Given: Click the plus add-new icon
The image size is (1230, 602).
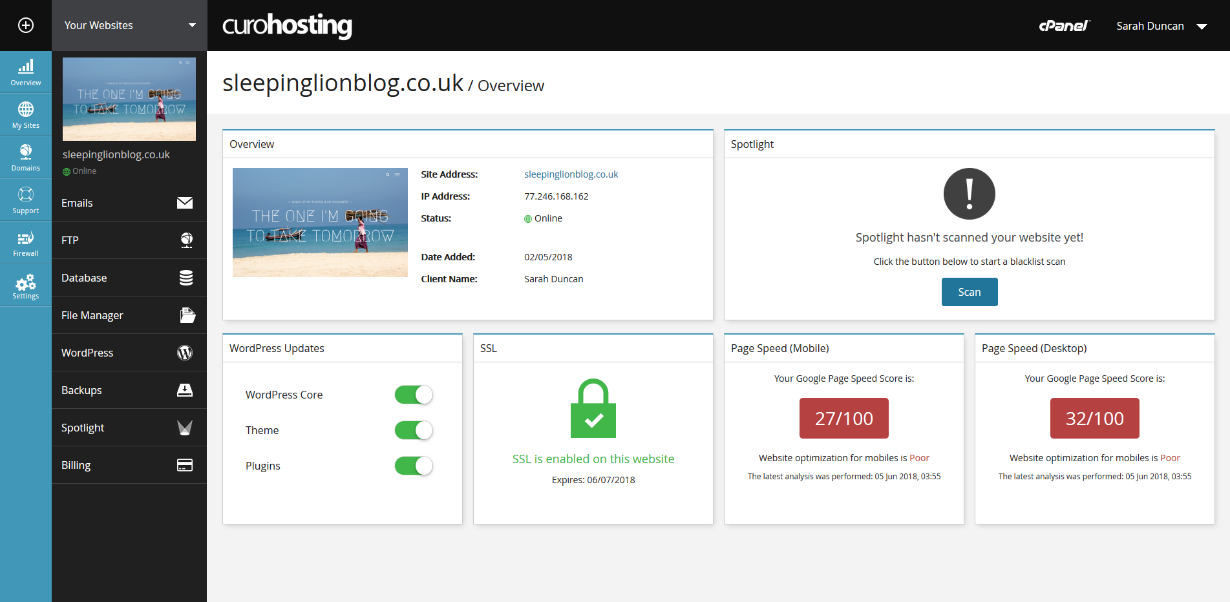Looking at the screenshot, I should (26, 25).
